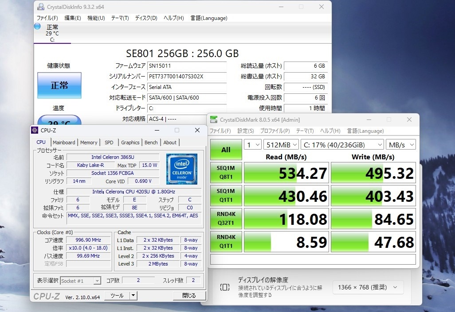
Task: Open the テーマ(T) menu in CrystalDiskInfo
Action: pyautogui.click(x=120, y=18)
